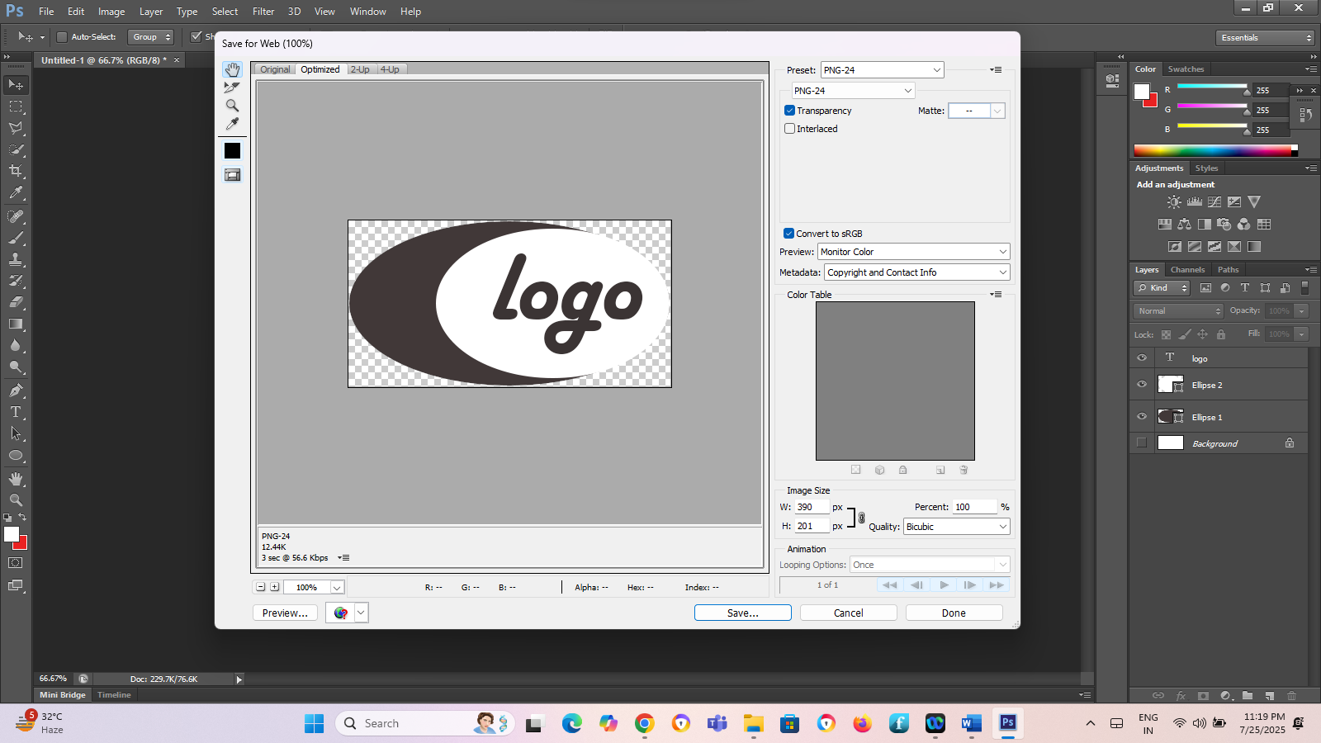
Task: Select the Slice Select tool in dialog
Action: pos(233,88)
